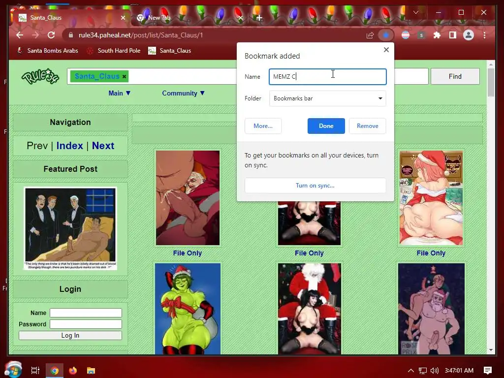Open the Chrome three-dot menu
The height and width of the screenshot is (378, 504).
tap(484, 35)
